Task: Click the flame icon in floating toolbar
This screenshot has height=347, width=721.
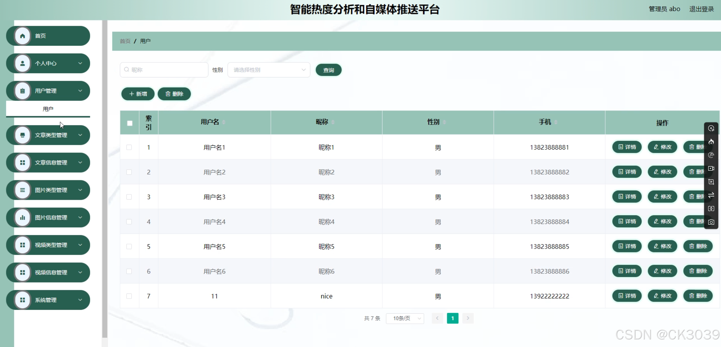Action: pyautogui.click(x=711, y=142)
